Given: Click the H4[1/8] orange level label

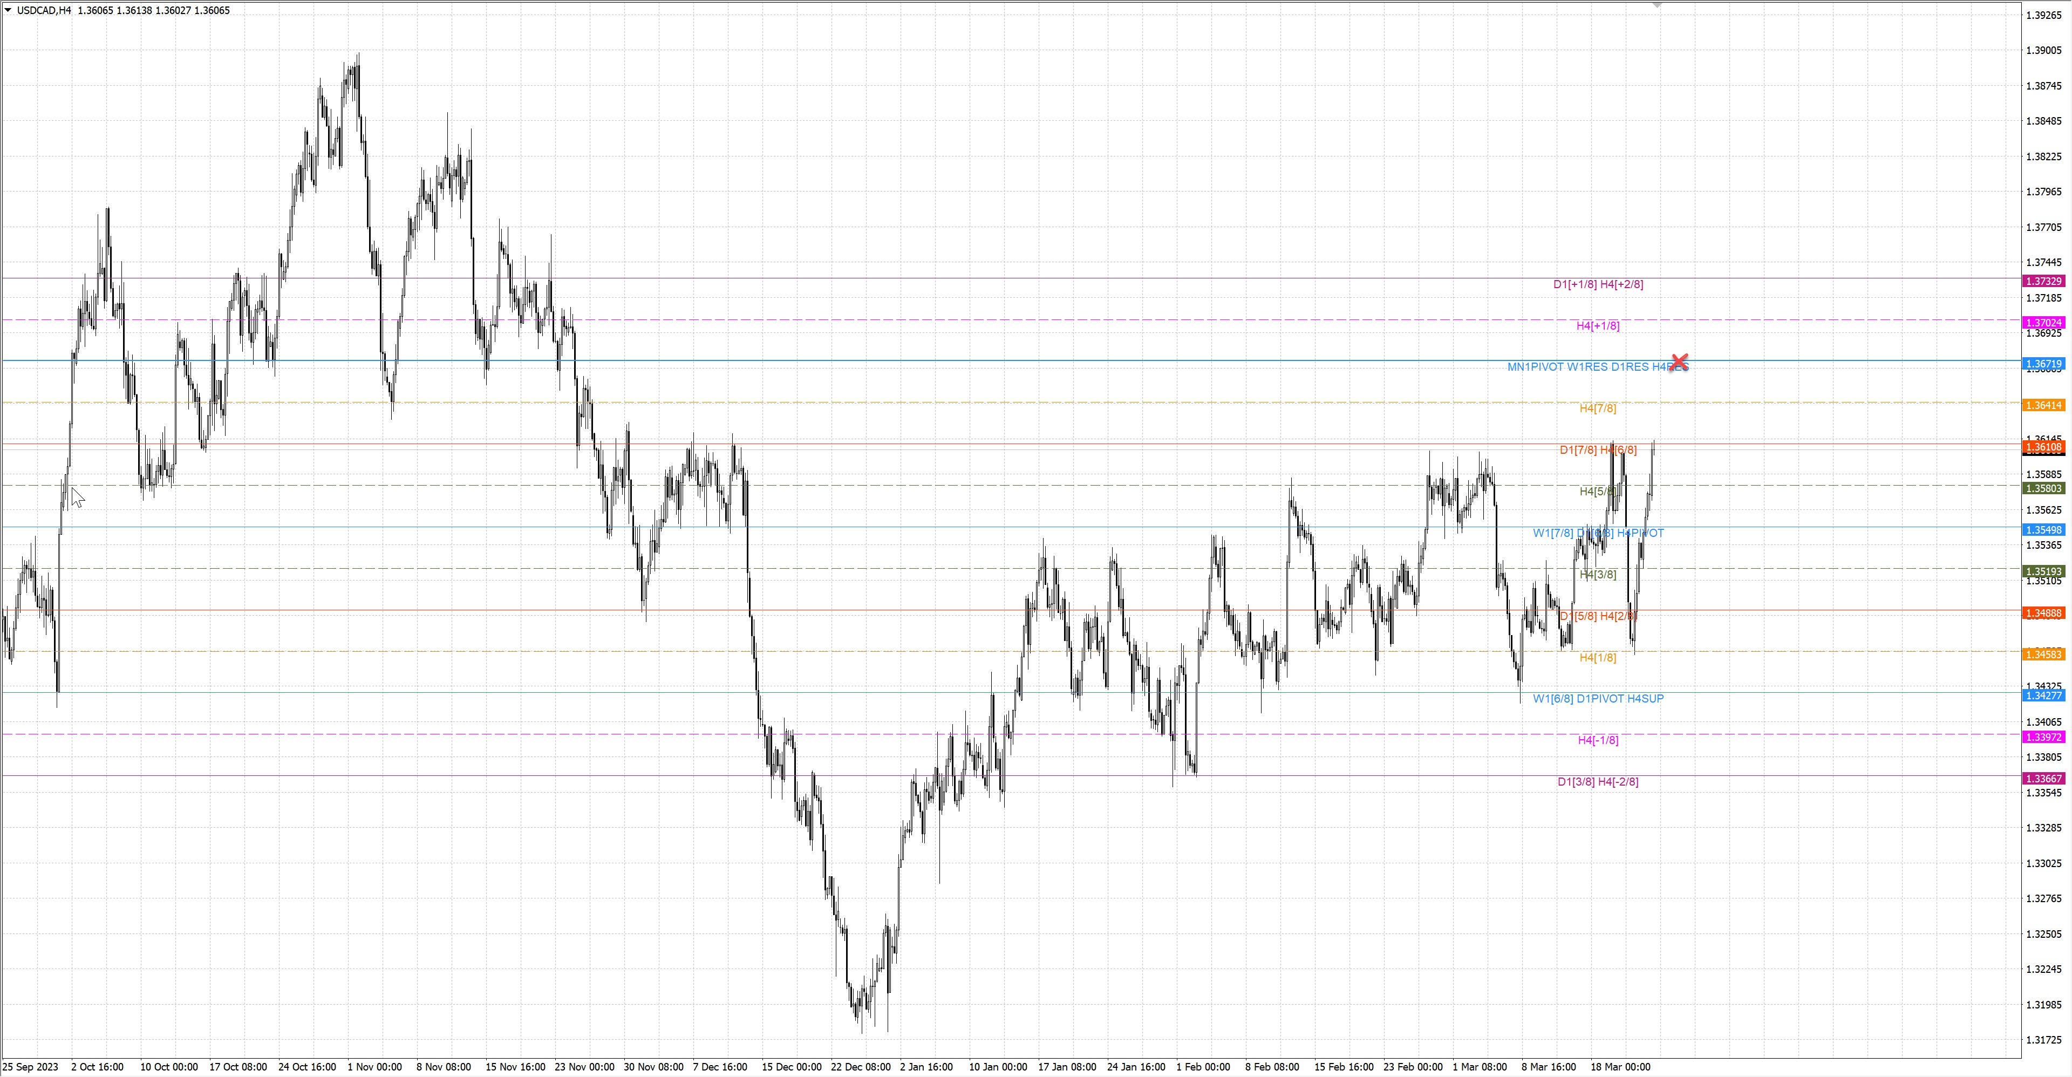Looking at the screenshot, I should (1597, 658).
